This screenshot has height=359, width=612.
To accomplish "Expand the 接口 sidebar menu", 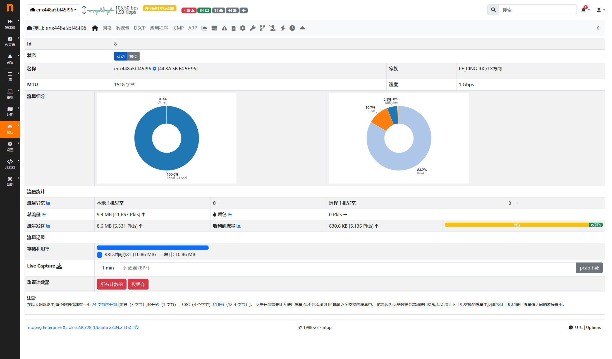I will click(10, 129).
